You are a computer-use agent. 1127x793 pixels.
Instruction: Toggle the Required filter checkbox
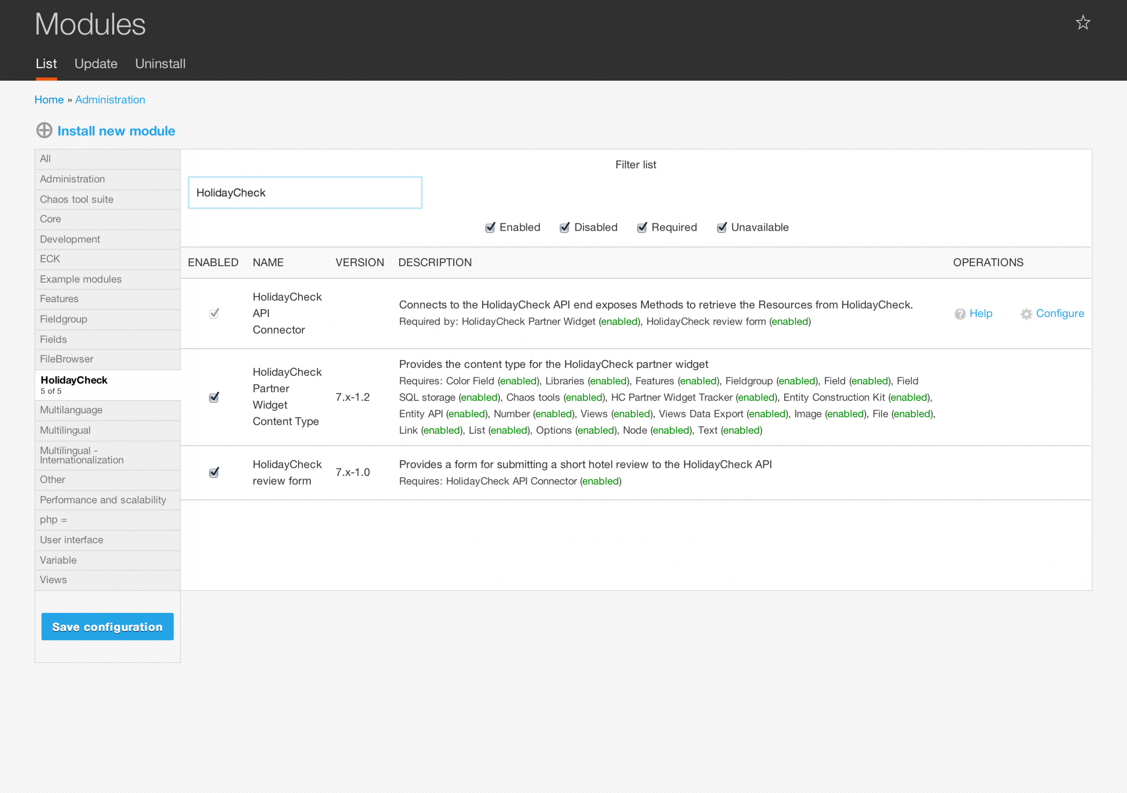(641, 228)
